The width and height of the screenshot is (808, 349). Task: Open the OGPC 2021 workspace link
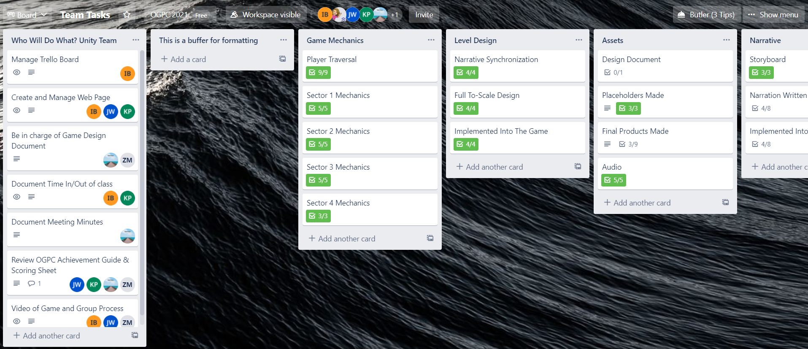point(169,15)
